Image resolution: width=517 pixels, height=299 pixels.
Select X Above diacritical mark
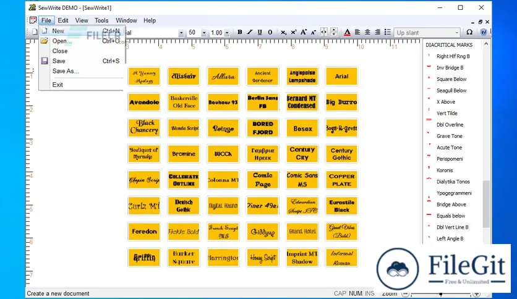pos(446,102)
